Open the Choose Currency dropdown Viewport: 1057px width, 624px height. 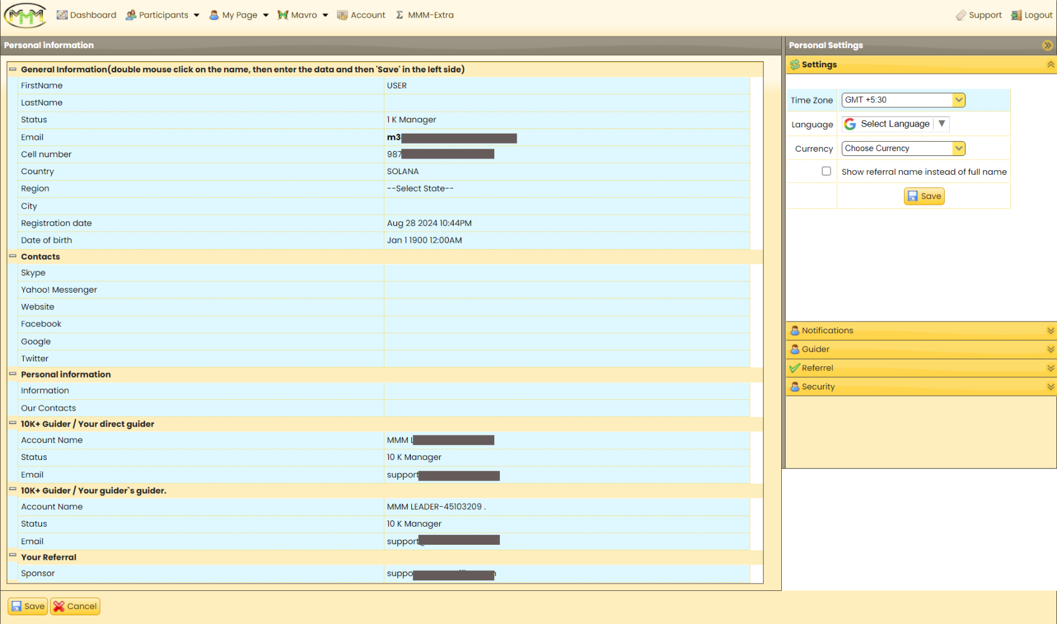click(x=903, y=149)
